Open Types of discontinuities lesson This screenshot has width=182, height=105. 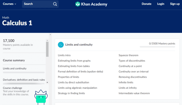[132, 61]
